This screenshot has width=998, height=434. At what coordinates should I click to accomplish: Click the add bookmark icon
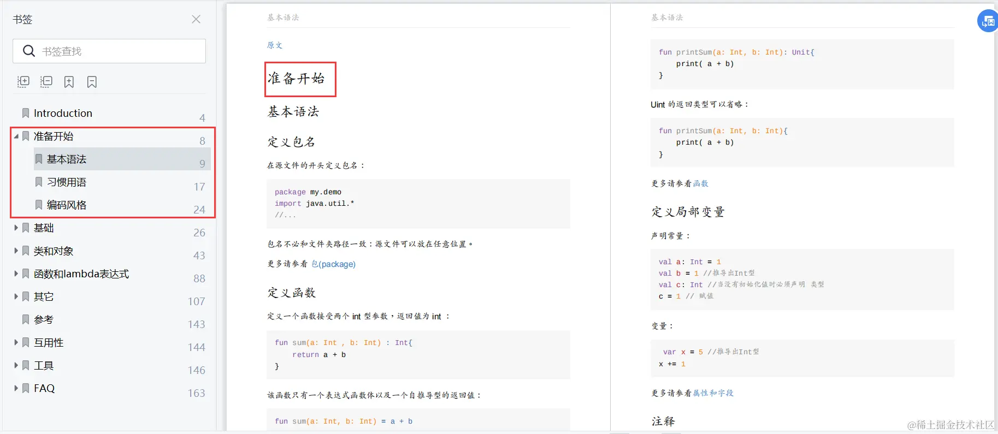69,82
